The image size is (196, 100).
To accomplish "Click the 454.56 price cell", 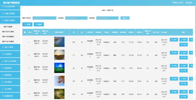I will (x=139, y=68).
